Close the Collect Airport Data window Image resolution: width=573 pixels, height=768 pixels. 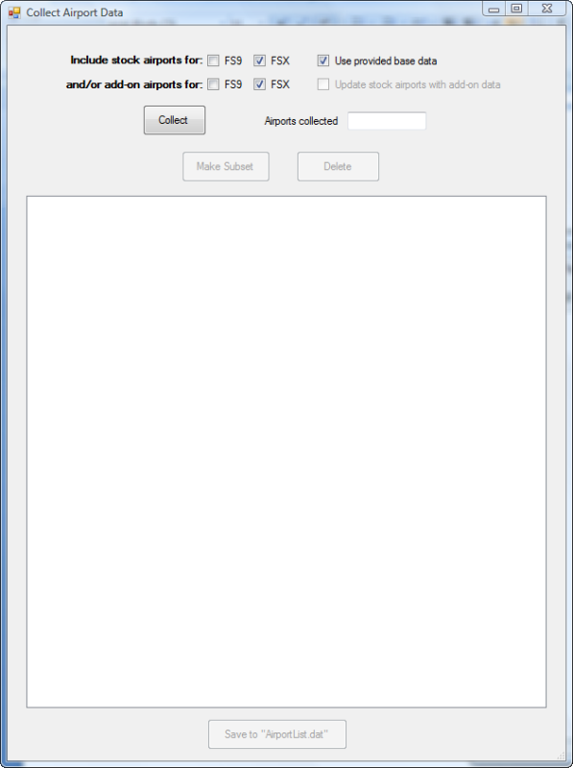point(547,9)
